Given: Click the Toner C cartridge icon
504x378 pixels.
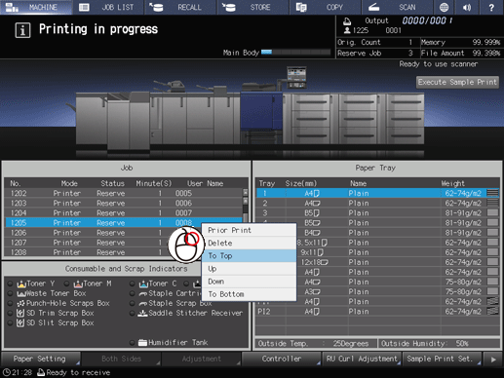Looking at the screenshot, I should coord(143,283).
